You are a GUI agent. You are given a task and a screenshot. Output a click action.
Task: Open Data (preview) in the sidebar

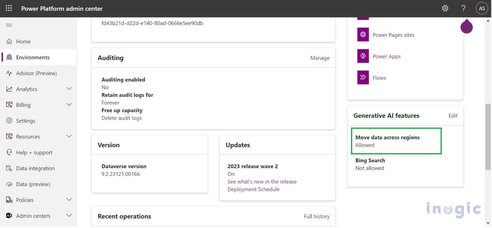point(34,184)
